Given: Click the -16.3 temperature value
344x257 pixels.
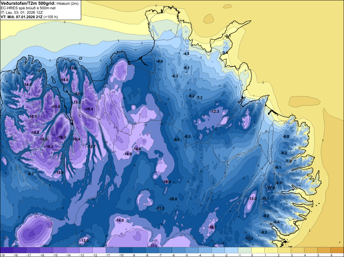Looking at the screenshot, I should point(49,146).
